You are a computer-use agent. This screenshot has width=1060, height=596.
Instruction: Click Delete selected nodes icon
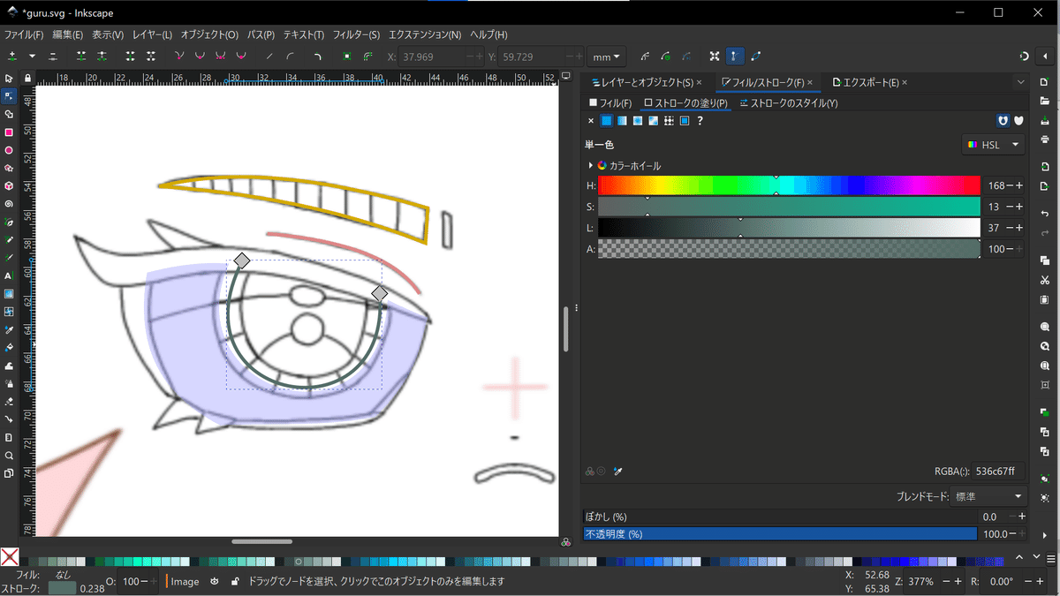click(x=53, y=56)
